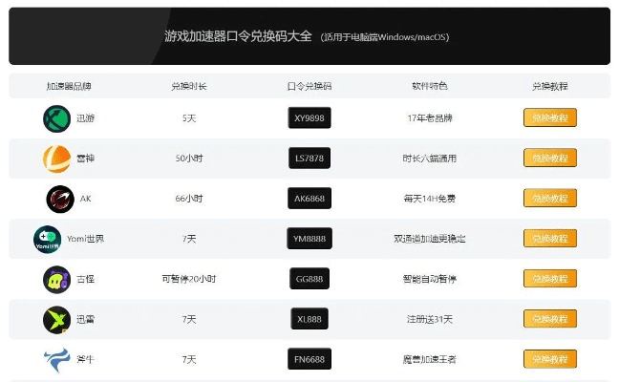Click the 兑换时长 column header
Image resolution: width=619 pixels, height=382 pixels.
[x=189, y=86]
